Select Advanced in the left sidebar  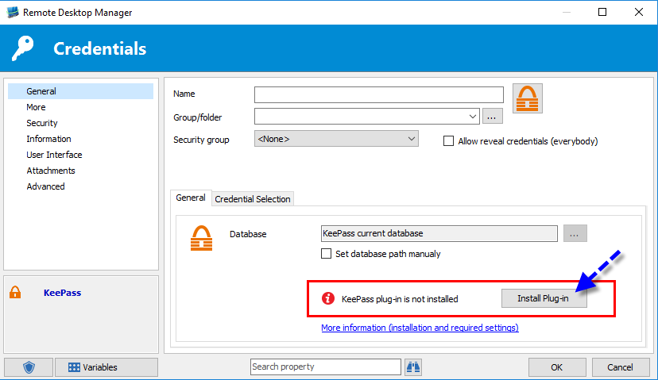tap(45, 186)
